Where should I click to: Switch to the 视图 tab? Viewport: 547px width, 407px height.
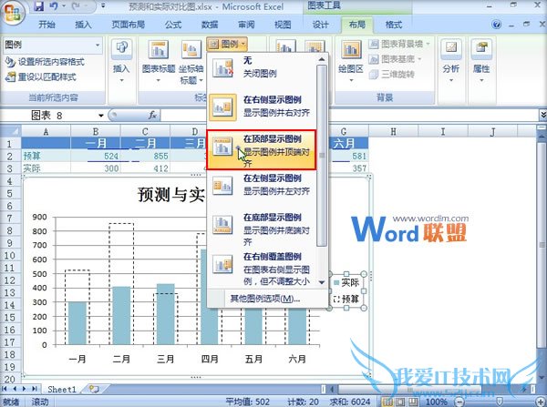(x=283, y=25)
